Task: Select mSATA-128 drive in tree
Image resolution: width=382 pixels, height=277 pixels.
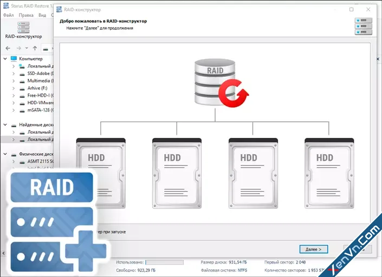Action: click(41, 110)
